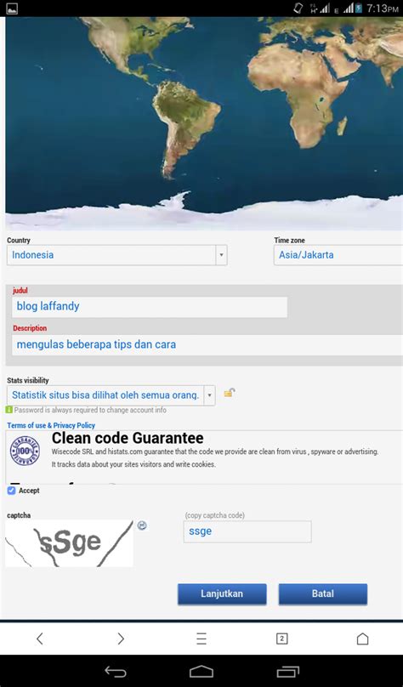The height and width of the screenshot is (687, 403).
Task: Click the padlock icon beside Stats visibility
Action: [x=230, y=393]
